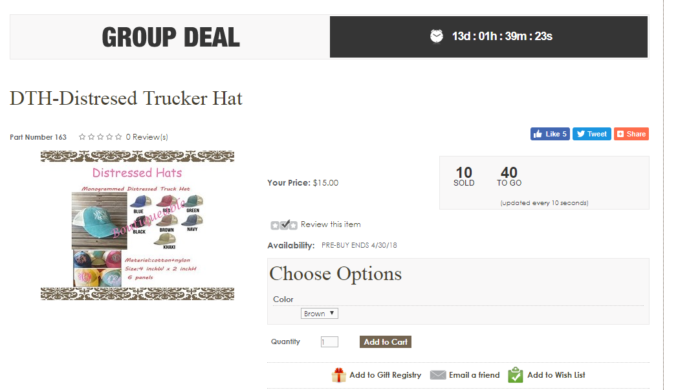Click the Twitter Tweet bird button
The image size is (678, 390).
tap(591, 134)
